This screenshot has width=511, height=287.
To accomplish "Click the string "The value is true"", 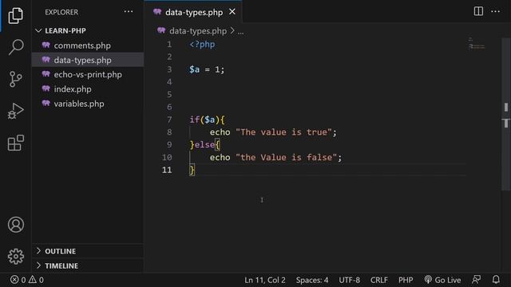I will (x=283, y=132).
